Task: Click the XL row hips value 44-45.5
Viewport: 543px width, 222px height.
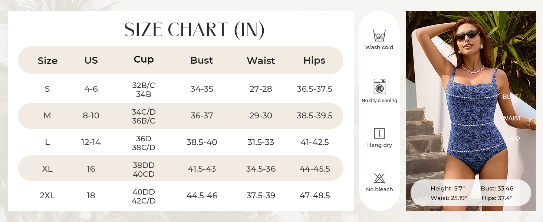Action: (x=315, y=169)
